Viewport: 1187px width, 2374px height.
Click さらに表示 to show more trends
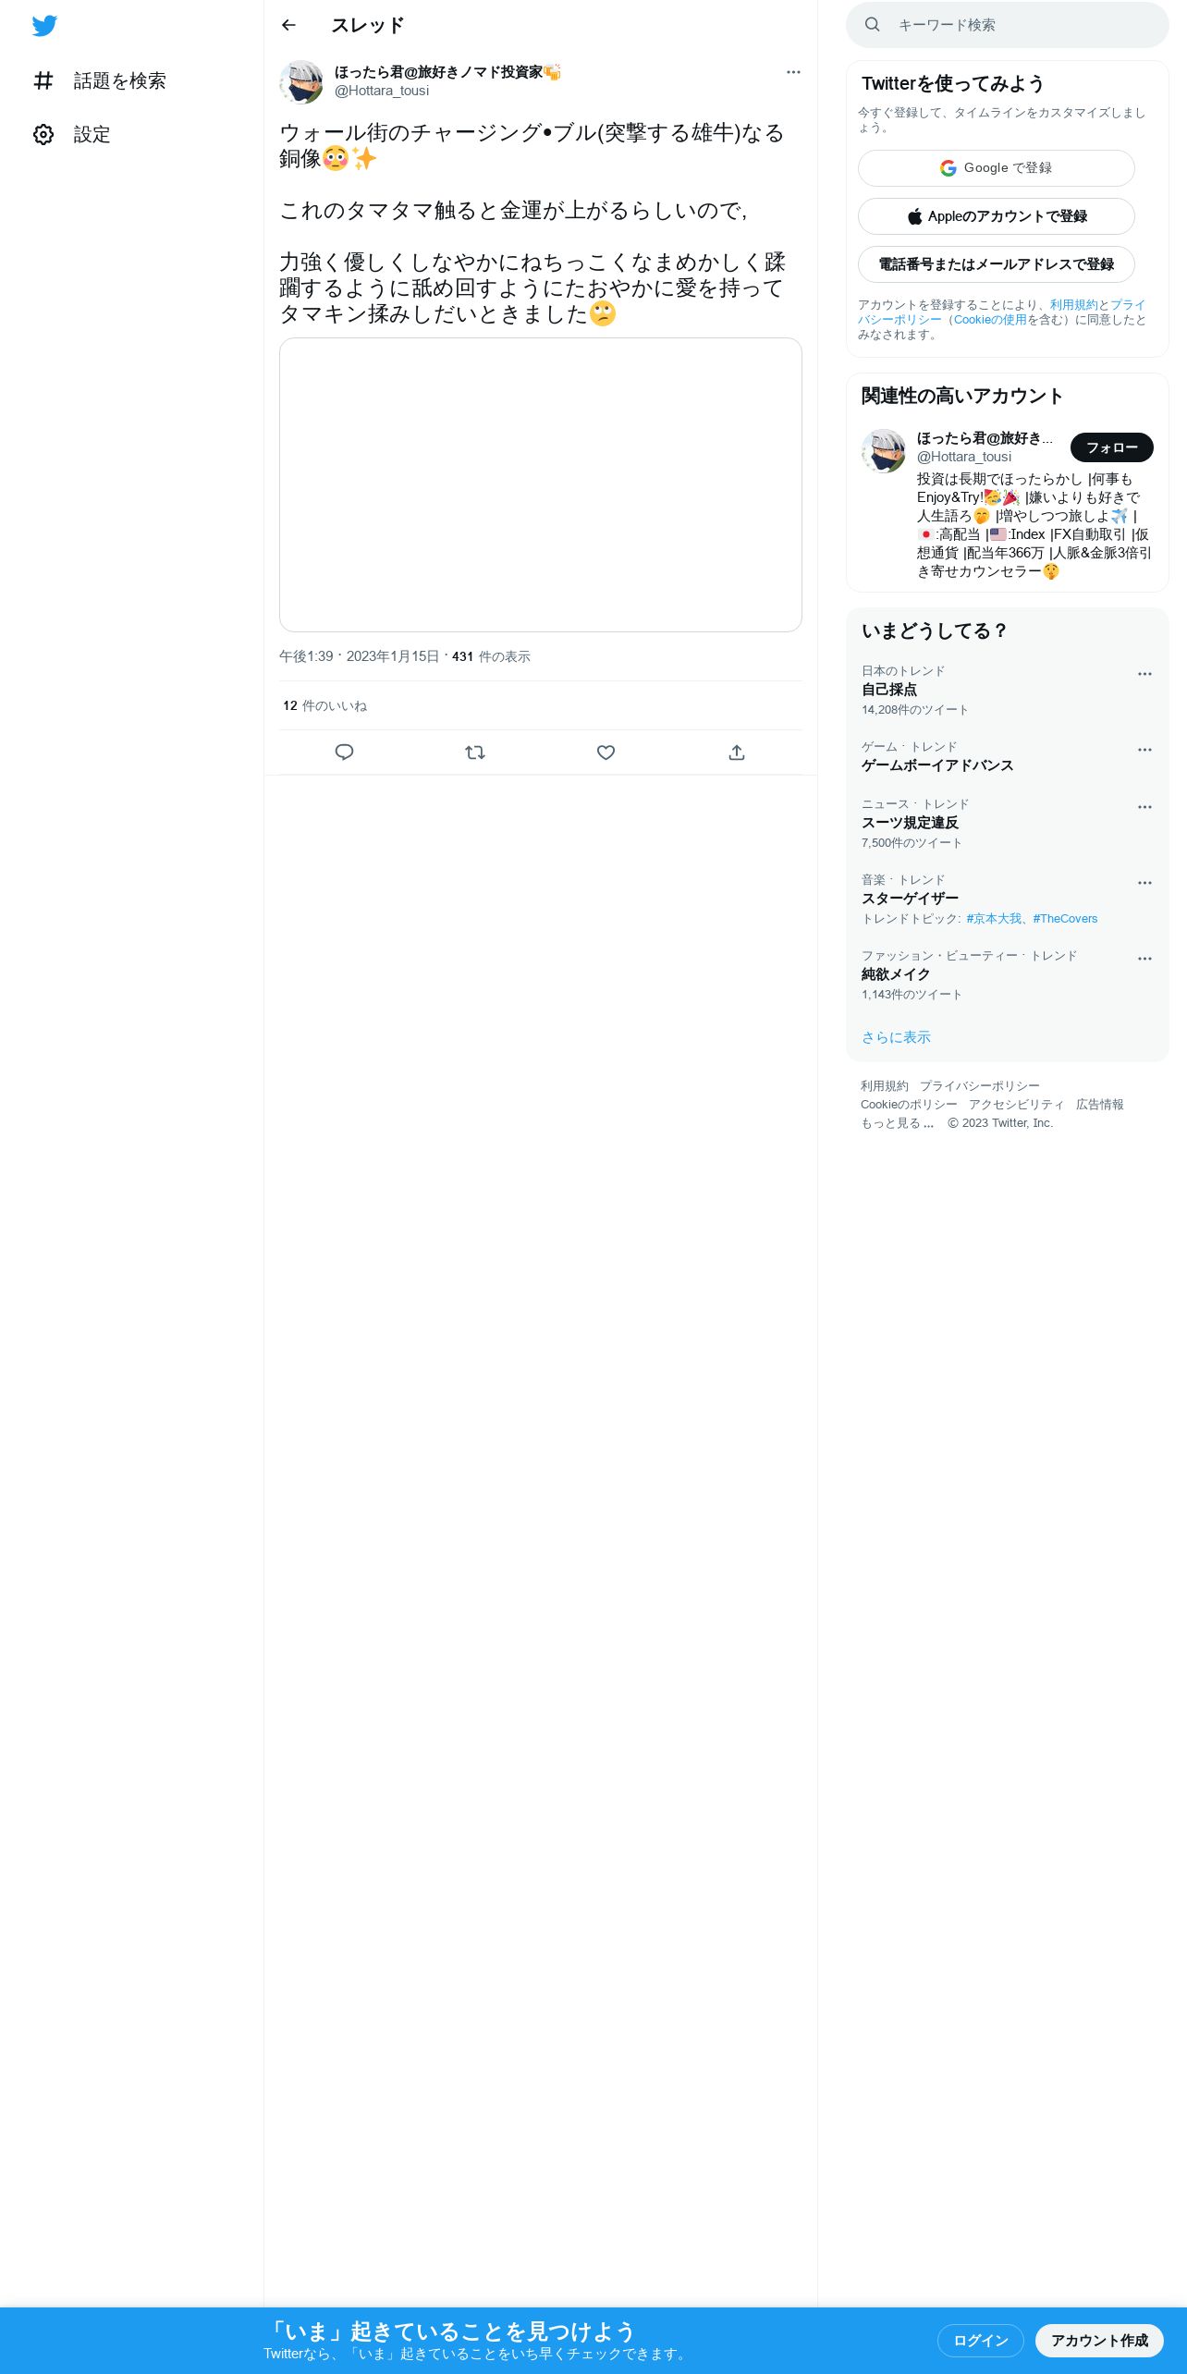pyautogui.click(x=896, y=1037)
